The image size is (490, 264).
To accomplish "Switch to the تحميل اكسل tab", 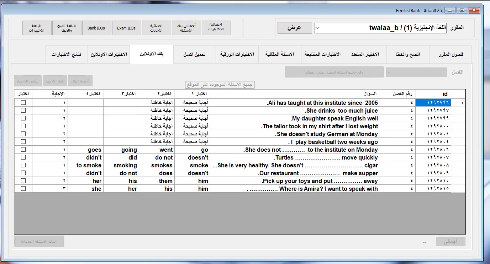I will [x=195, y=54].
